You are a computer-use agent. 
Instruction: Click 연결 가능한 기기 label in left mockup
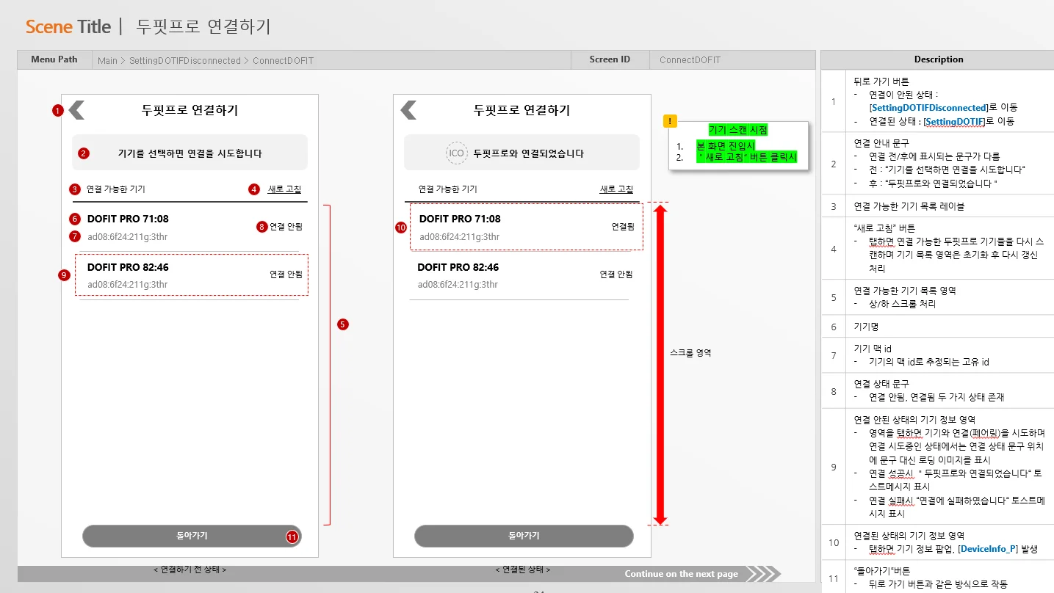pyautogui.click(x=116, y=189)
